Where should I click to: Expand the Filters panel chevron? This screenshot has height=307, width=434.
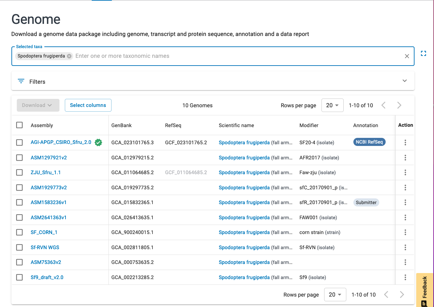coord(404,81)
